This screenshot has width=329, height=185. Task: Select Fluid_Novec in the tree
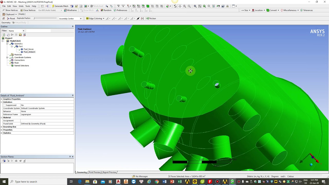pos(29,49)
